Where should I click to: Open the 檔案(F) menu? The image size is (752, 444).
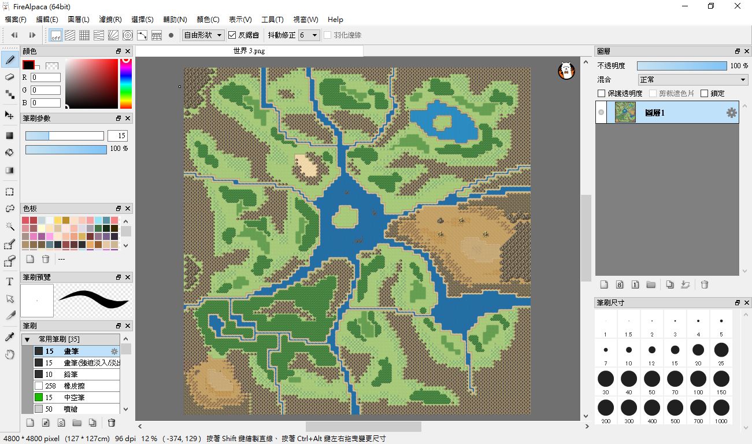[16, 19]
